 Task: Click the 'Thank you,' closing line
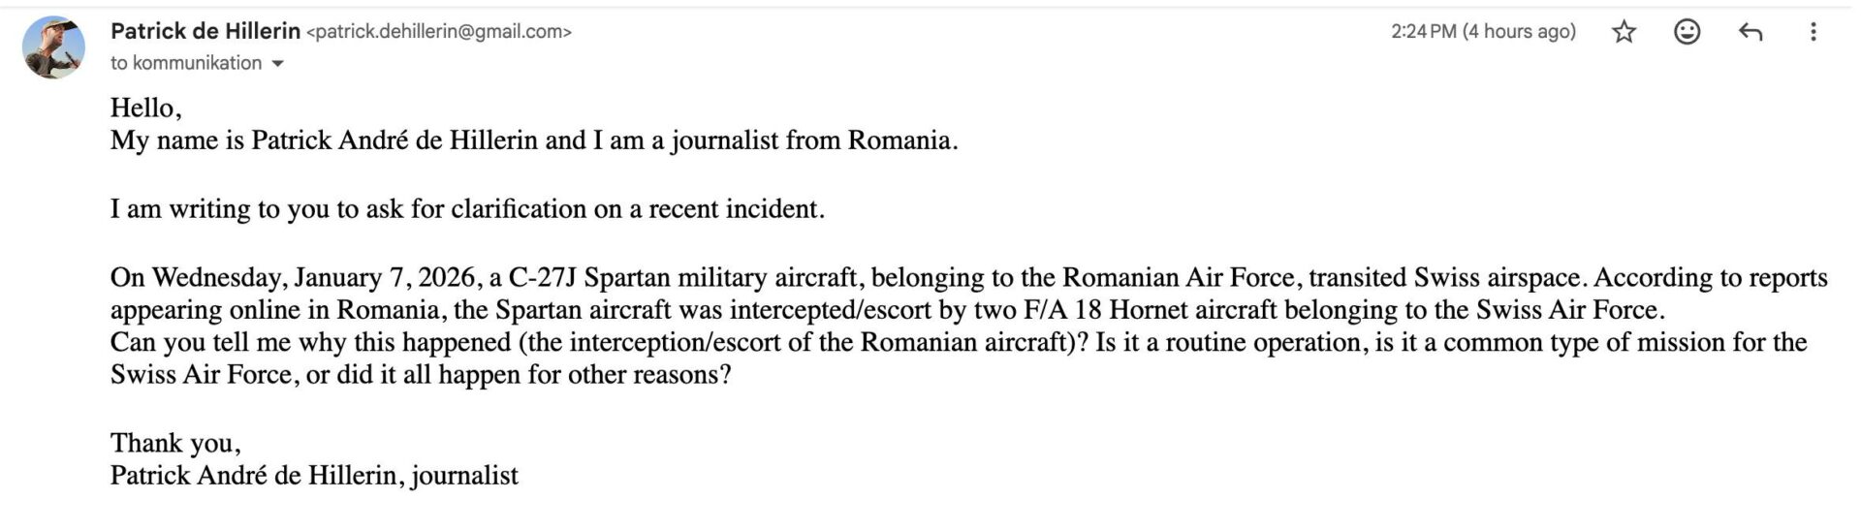tap(175, 444)
